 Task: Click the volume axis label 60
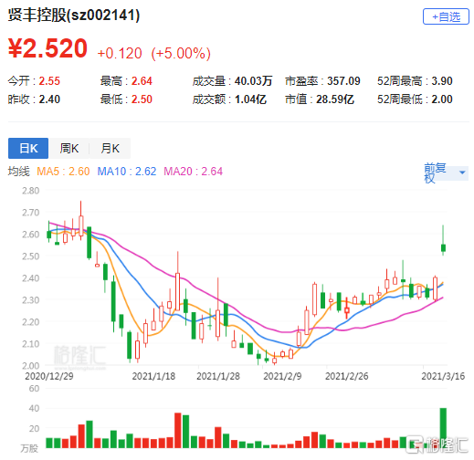coord(34,388)
